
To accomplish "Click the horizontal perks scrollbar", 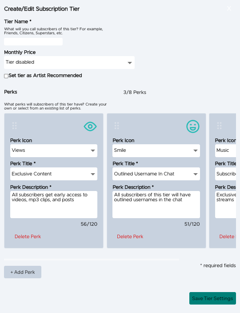I will [92, 260].
